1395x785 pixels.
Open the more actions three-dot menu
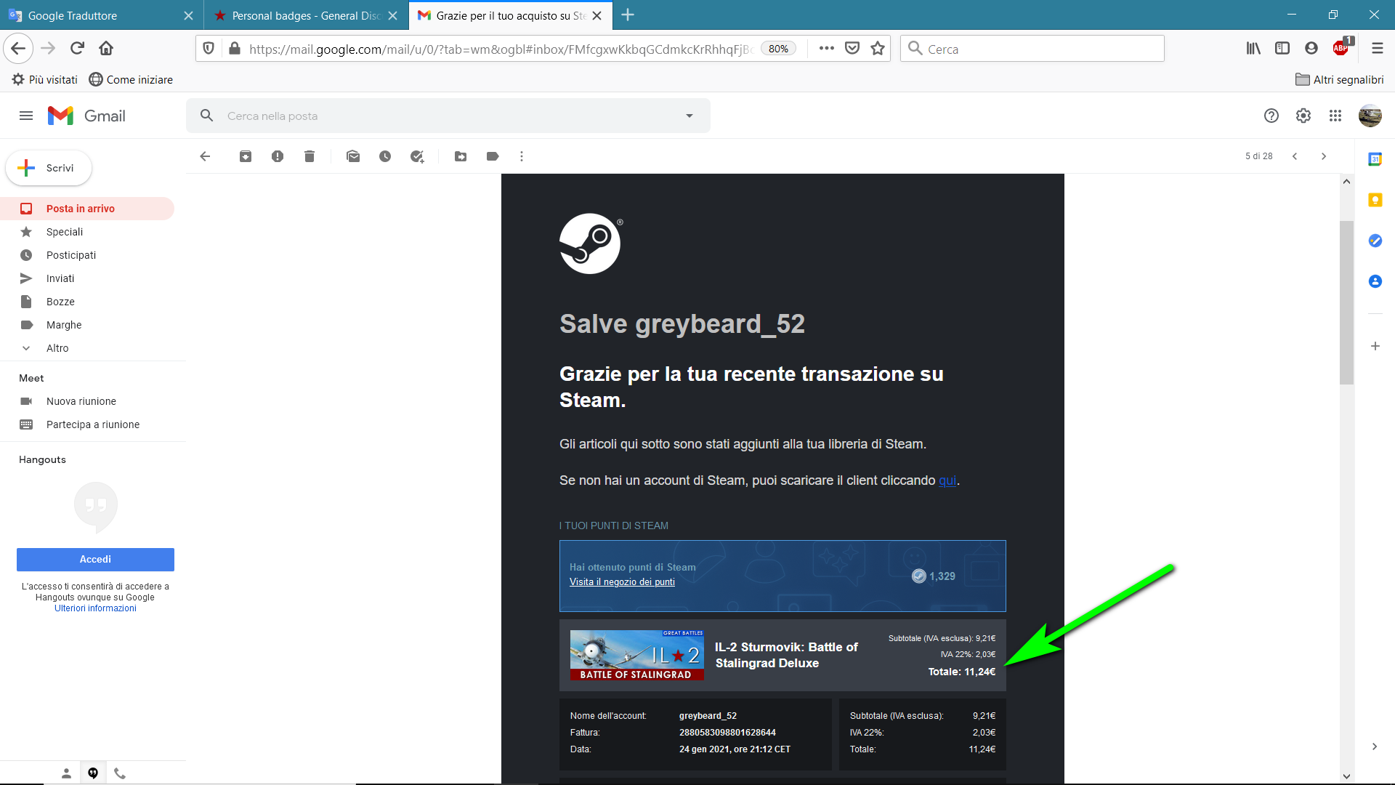click(522, 156)
